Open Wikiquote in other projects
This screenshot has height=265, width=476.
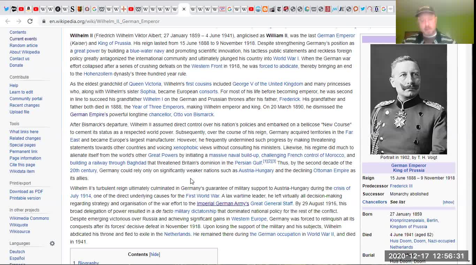(18, 225)
